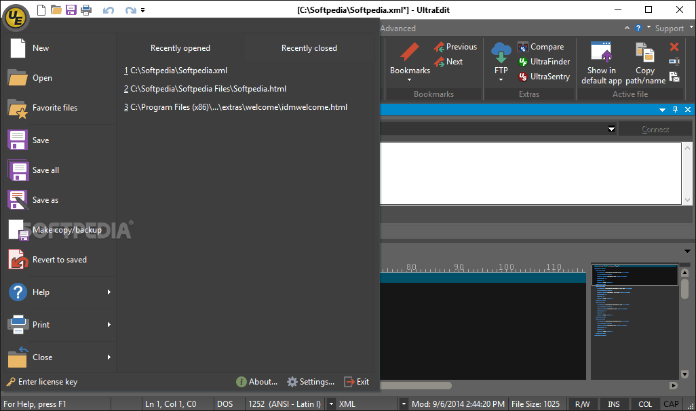Click the Save floppy icon in quick access toolbar
Image resolution: width=696 pixels, height=411 pixels.
71,9
